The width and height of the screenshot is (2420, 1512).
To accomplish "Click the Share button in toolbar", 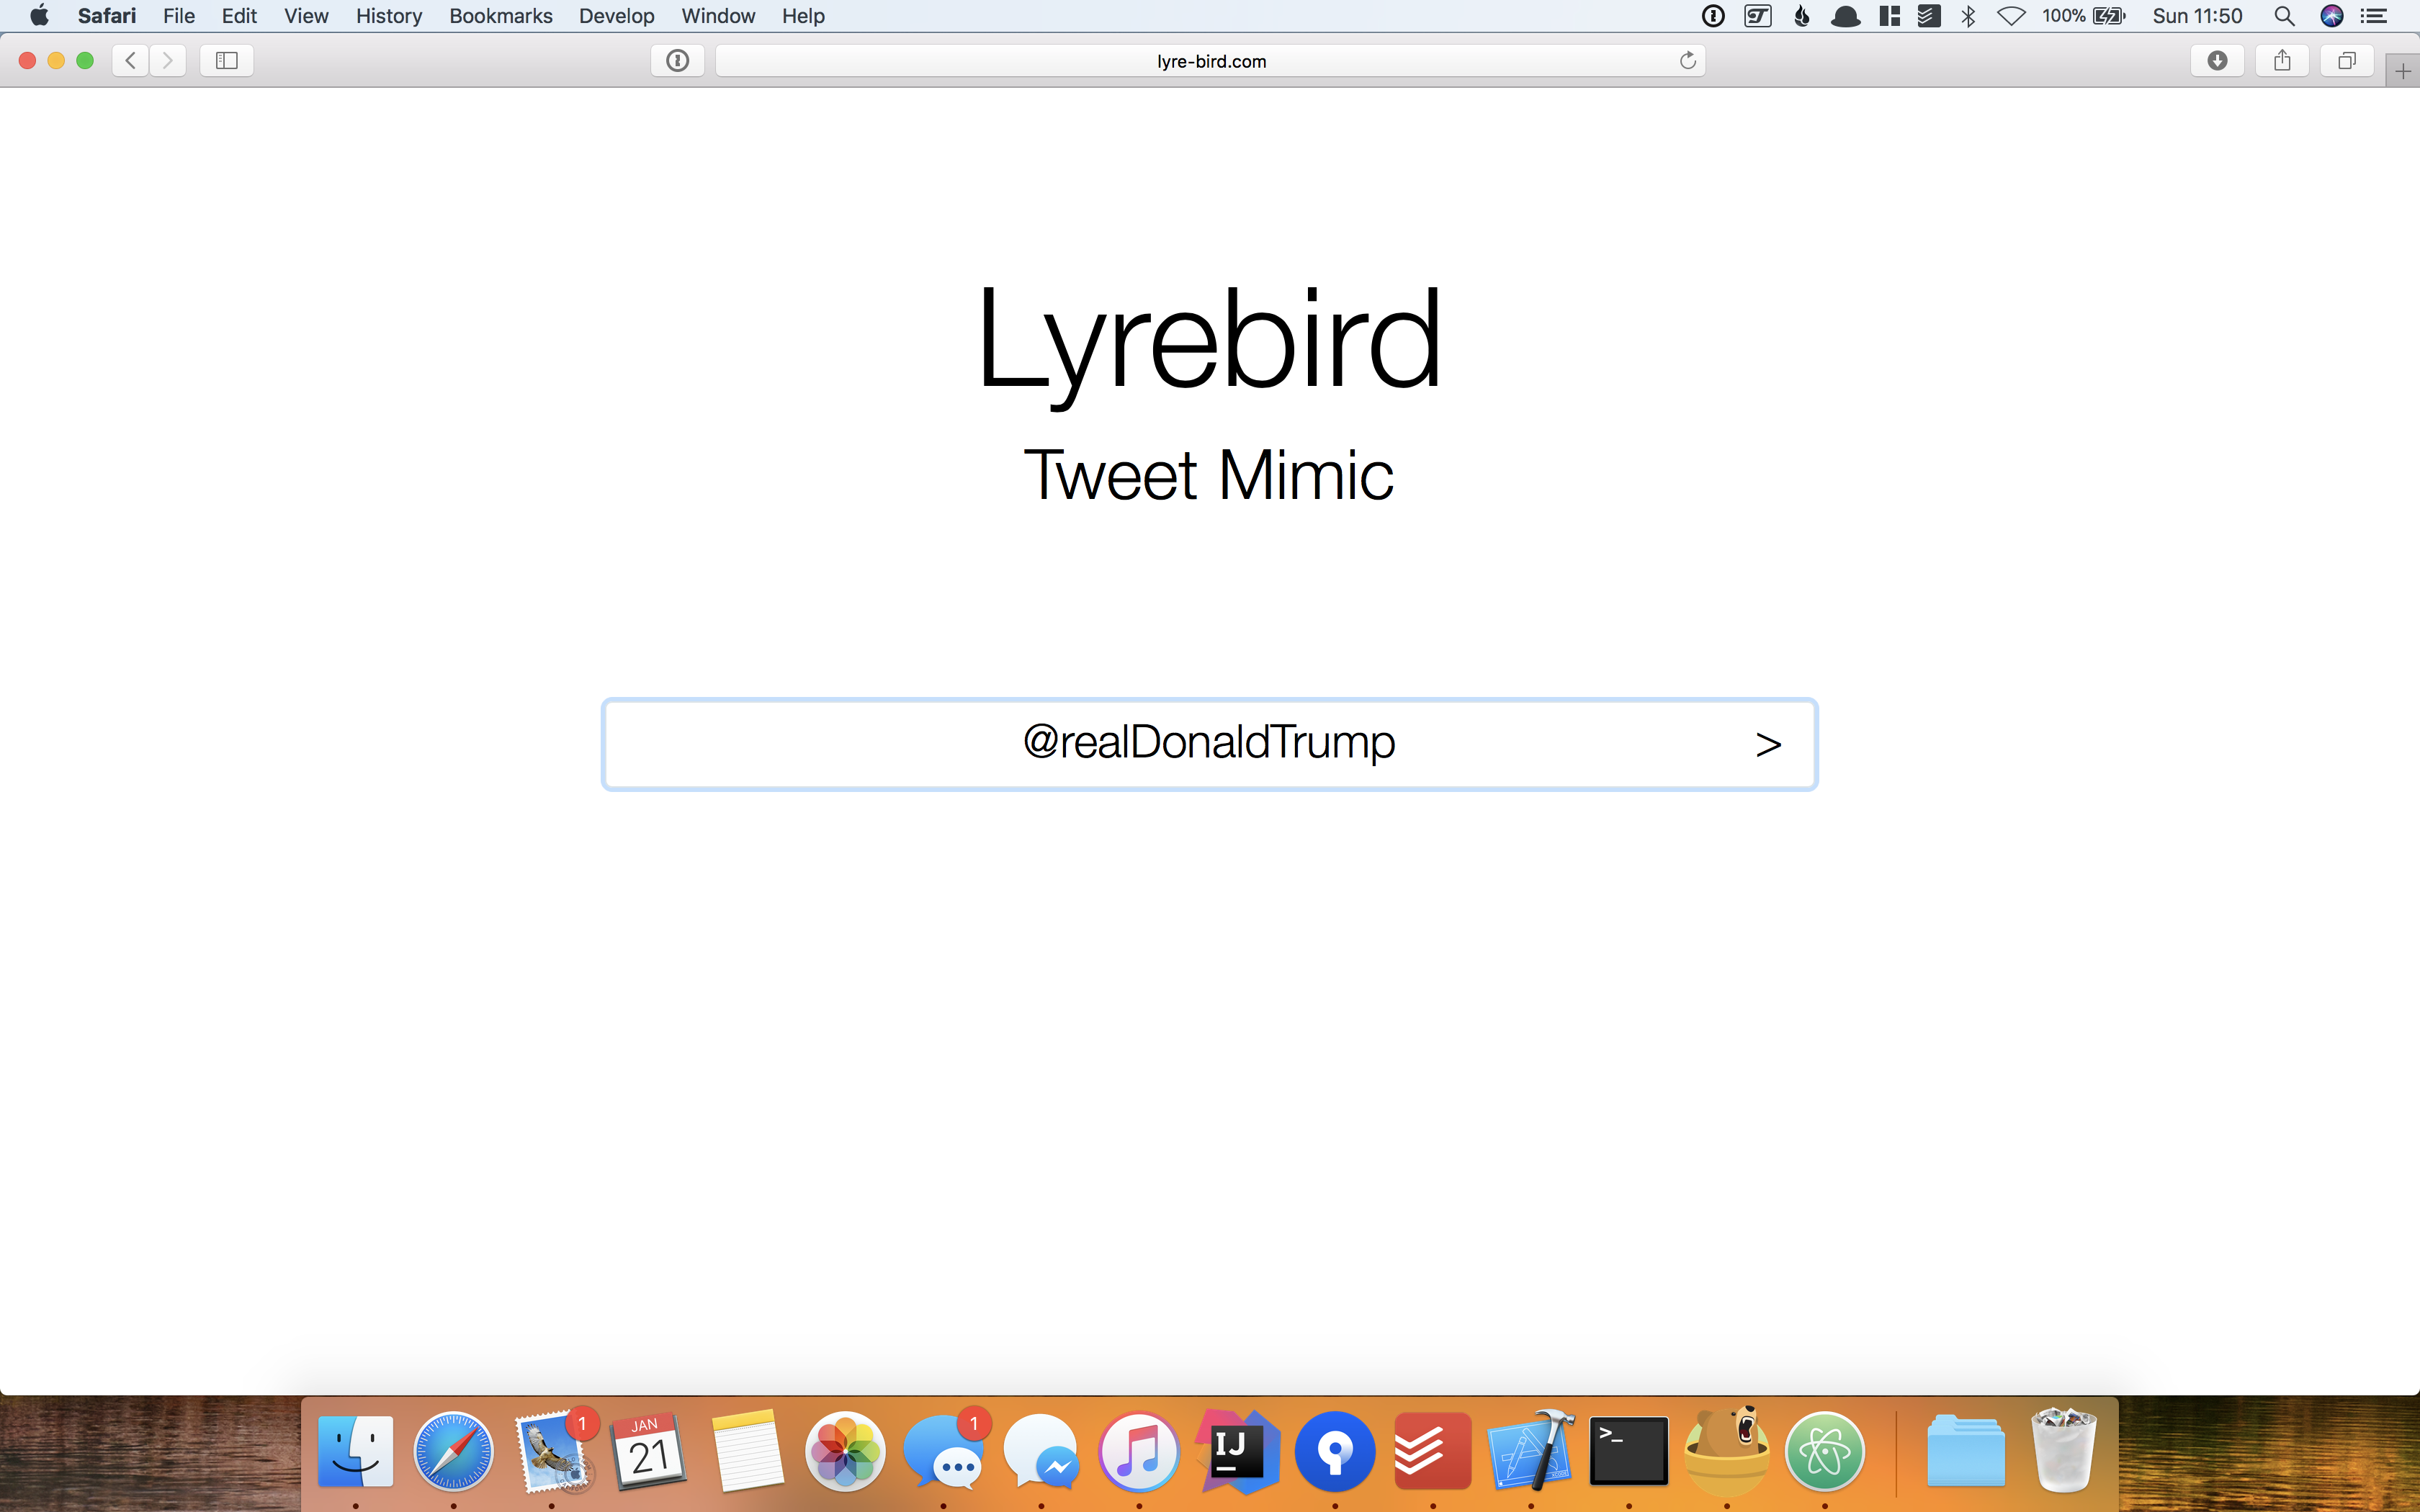I will (2282, 61).
